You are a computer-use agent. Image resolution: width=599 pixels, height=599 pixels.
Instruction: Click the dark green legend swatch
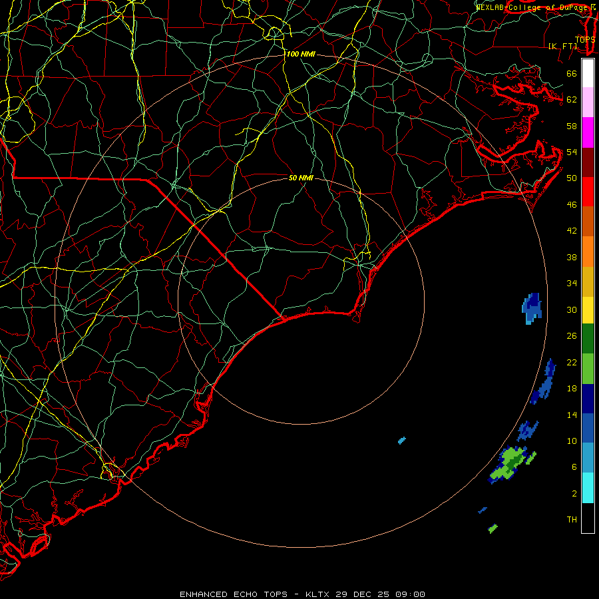[588, 339]
